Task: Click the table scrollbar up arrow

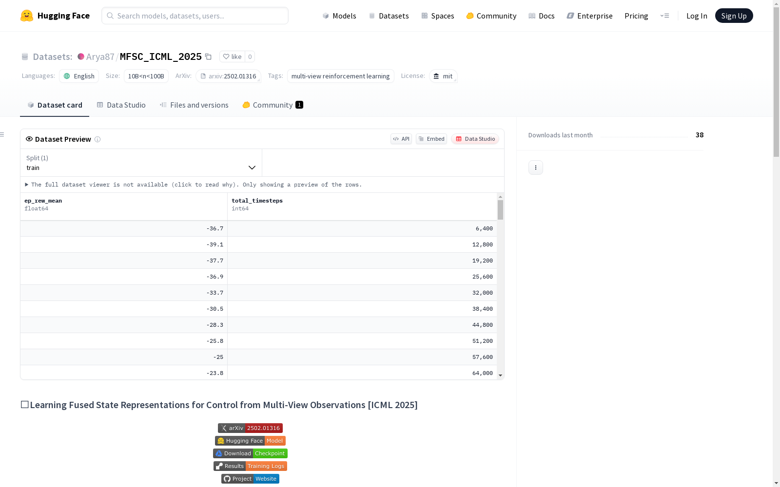Action: (500, 197)
